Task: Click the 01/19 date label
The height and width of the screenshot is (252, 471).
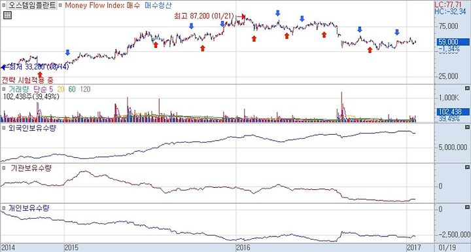Action: pyautogui.click(x=447, y=248)
